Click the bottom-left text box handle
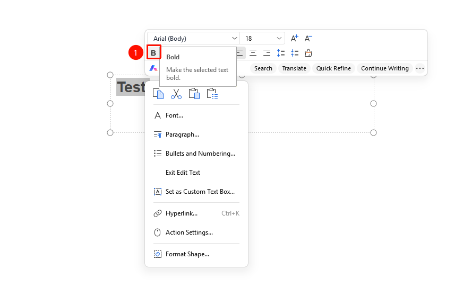Image resolution: width=472 pixels, height=296 pixels. [x=110, y=133]
